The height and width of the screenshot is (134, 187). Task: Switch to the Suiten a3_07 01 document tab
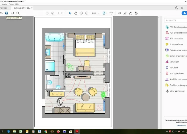point(21,8)
